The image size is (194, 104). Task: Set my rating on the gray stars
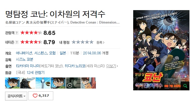click(82, 42)
